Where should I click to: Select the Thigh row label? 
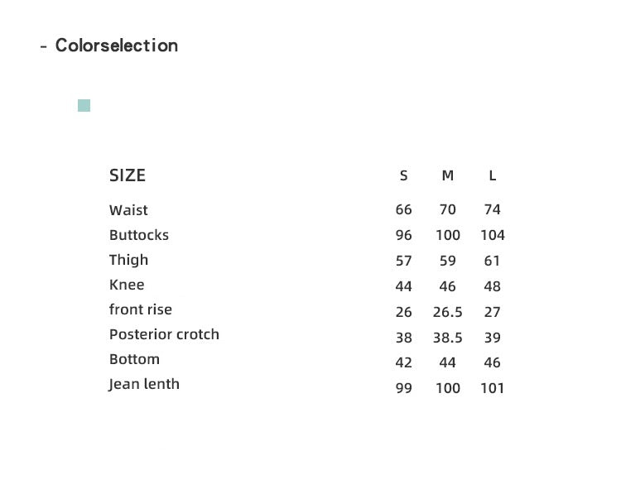[128, 260]
